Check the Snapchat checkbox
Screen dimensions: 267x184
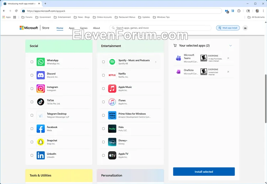(32, 142)
